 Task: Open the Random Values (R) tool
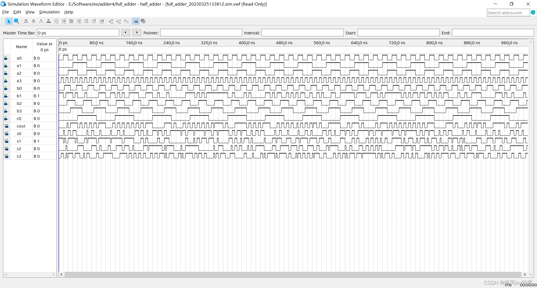click(x=102, y=21)
